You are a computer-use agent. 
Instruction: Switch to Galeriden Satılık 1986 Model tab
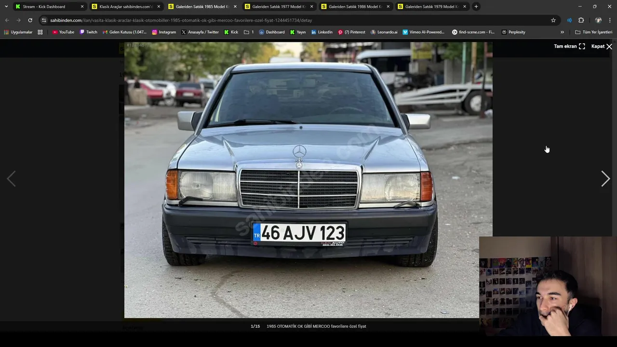point(355,7)
